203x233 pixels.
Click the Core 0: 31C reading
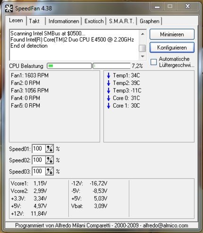pyautogui.click(x=126, y=98)
